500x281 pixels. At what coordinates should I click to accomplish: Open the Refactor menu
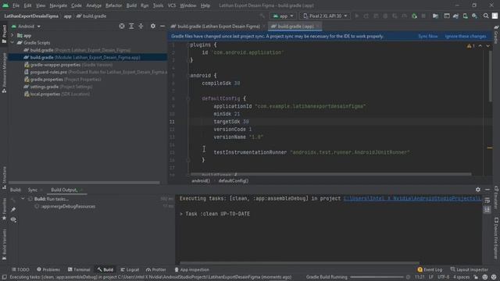pyautogui.click(x=113, y=5)
